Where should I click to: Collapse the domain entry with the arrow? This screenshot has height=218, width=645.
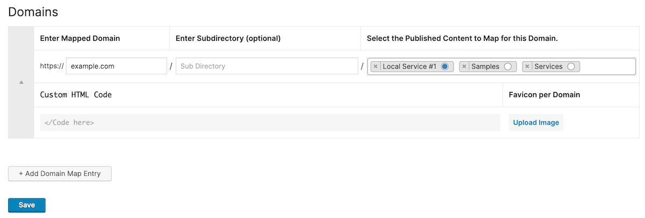click(x=21, y=82)
